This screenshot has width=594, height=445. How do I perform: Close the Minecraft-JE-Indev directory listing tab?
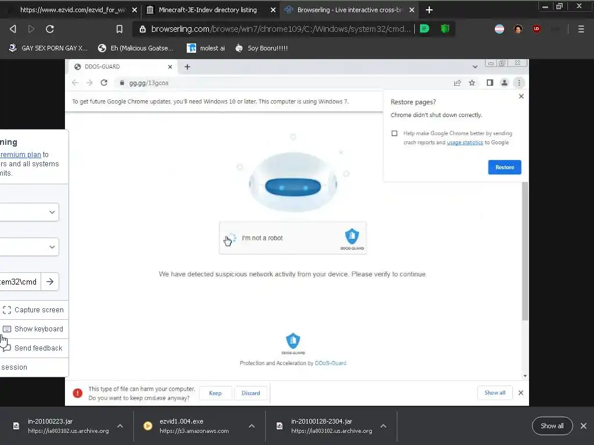[x=273, y=10]
